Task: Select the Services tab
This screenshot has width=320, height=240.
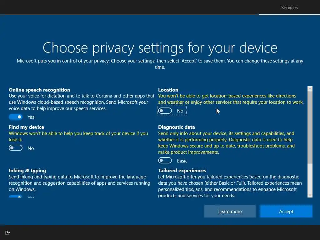Action: tap(289, 8)
